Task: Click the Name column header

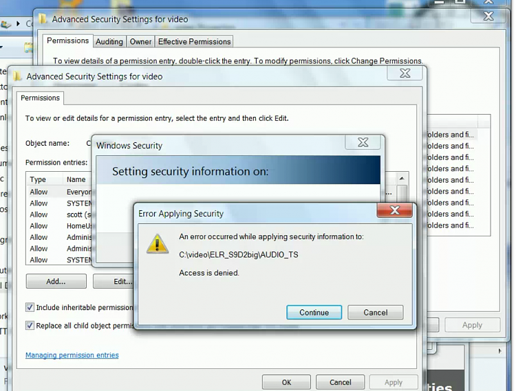Action: click(78, 179)
